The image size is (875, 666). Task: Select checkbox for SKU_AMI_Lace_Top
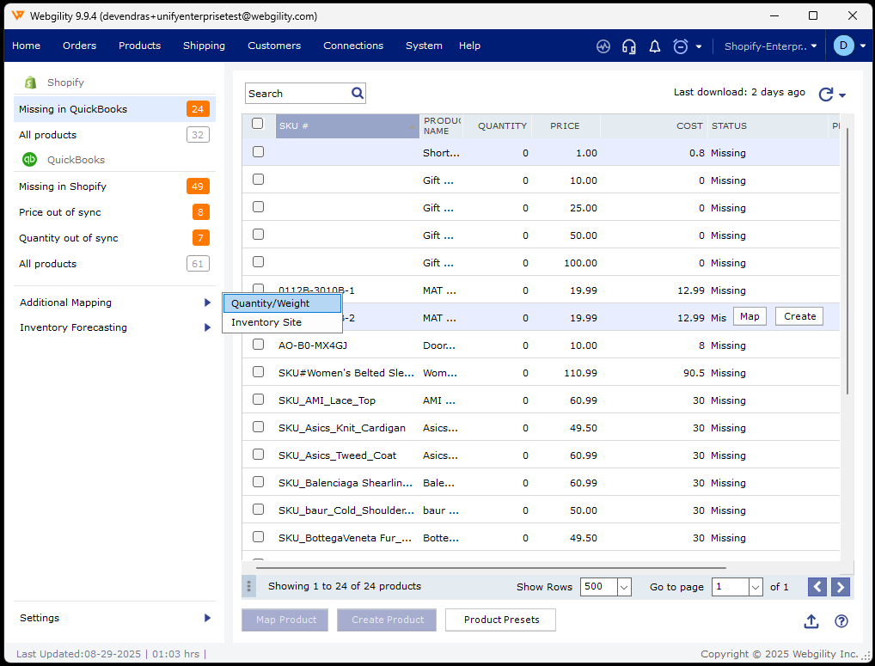point(258,400)
